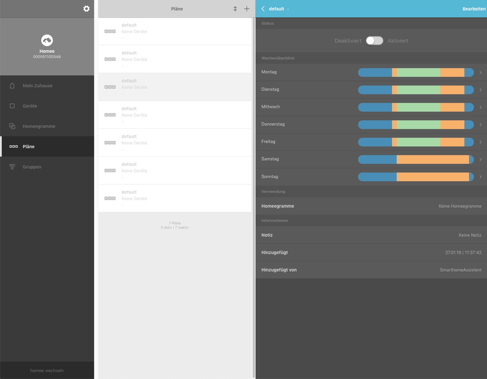The width and height of the screenshot is (487, 379).
Task: Click the Homeegramme icon in sidebar
Action: pyautogui.click(x=12, y=126)
